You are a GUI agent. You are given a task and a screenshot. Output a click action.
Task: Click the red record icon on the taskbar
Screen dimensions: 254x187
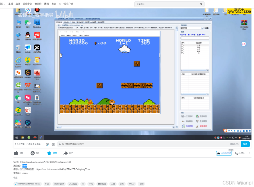(35, 138)
